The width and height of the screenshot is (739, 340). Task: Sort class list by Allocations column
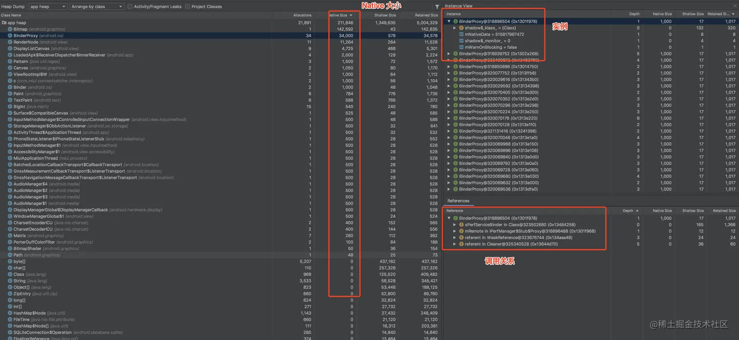coord(302,15)
